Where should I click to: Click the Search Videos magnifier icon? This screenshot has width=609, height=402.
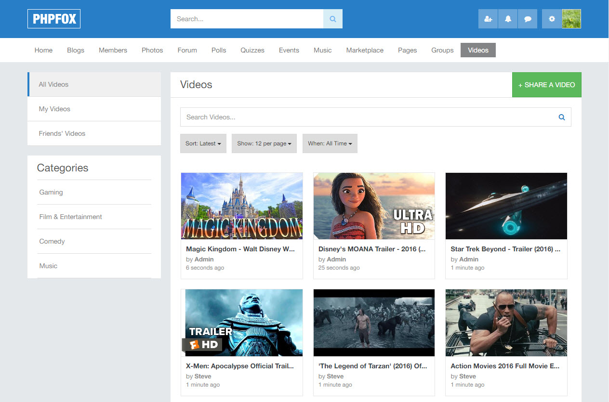pyautogui.click(x=561, y=117)
